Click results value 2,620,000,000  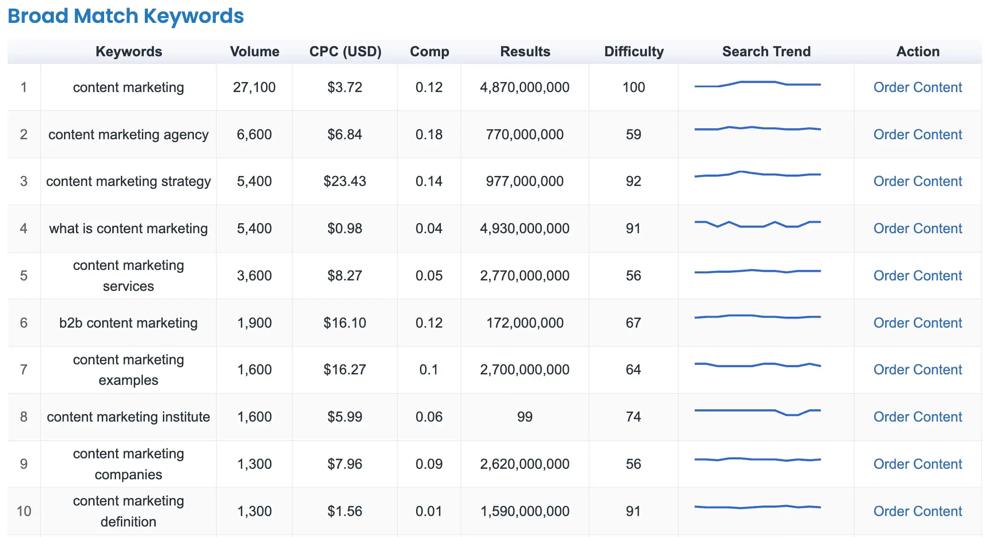pyautogui.click(x=525, y=464)
